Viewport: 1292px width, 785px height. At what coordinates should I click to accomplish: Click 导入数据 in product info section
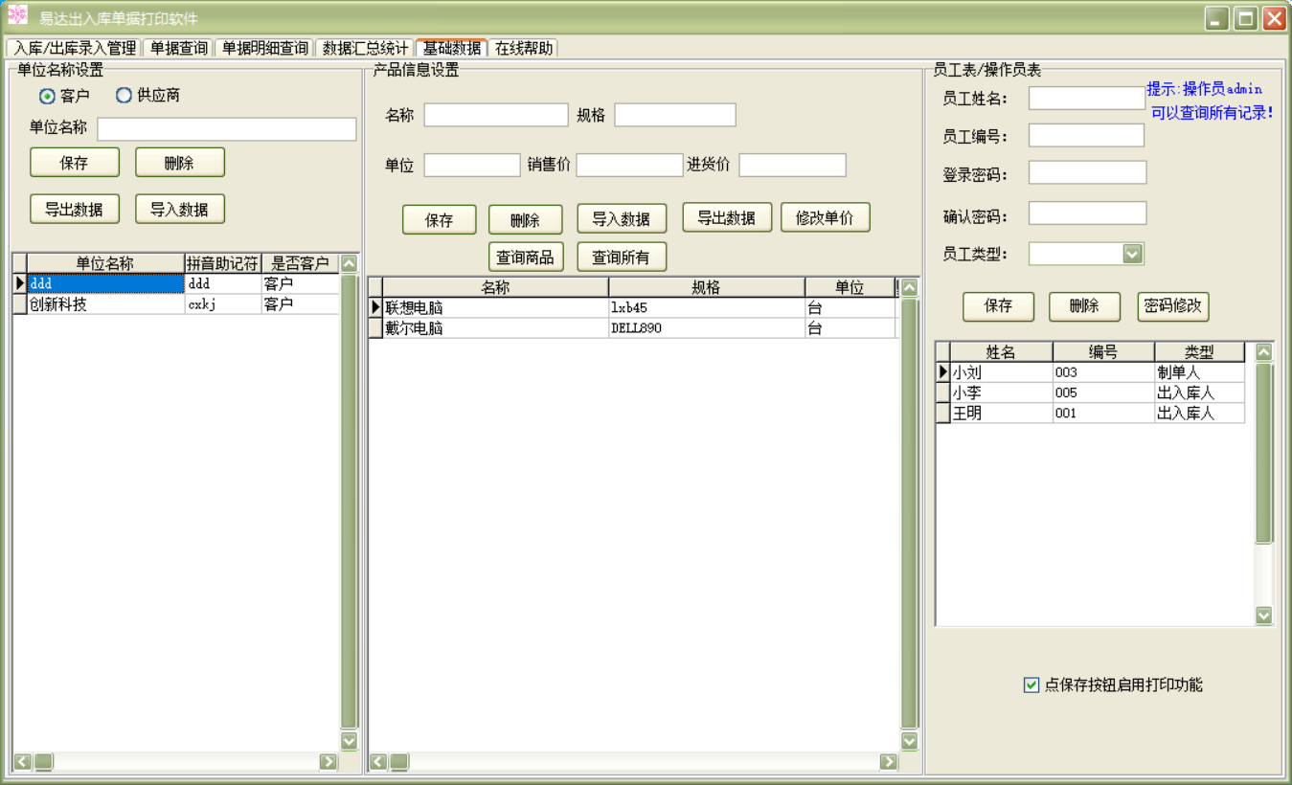click(x=622, y=218)
